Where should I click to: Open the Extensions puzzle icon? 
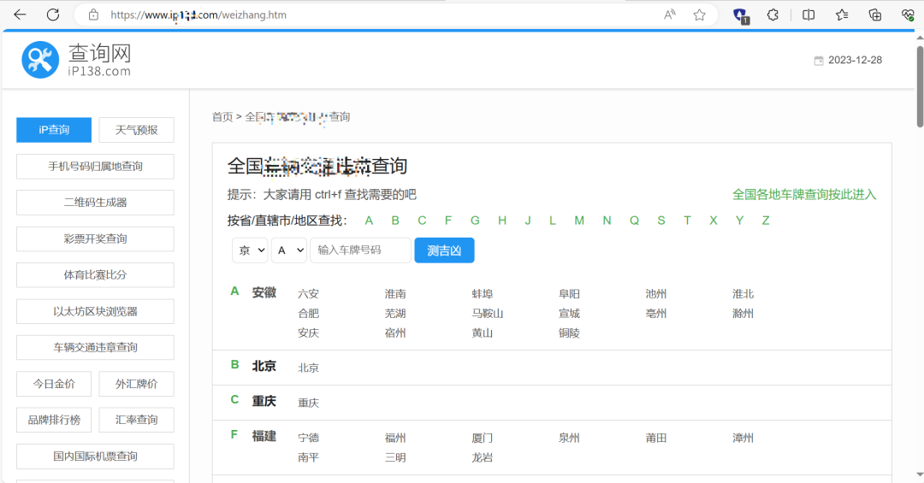pos(773,15)
